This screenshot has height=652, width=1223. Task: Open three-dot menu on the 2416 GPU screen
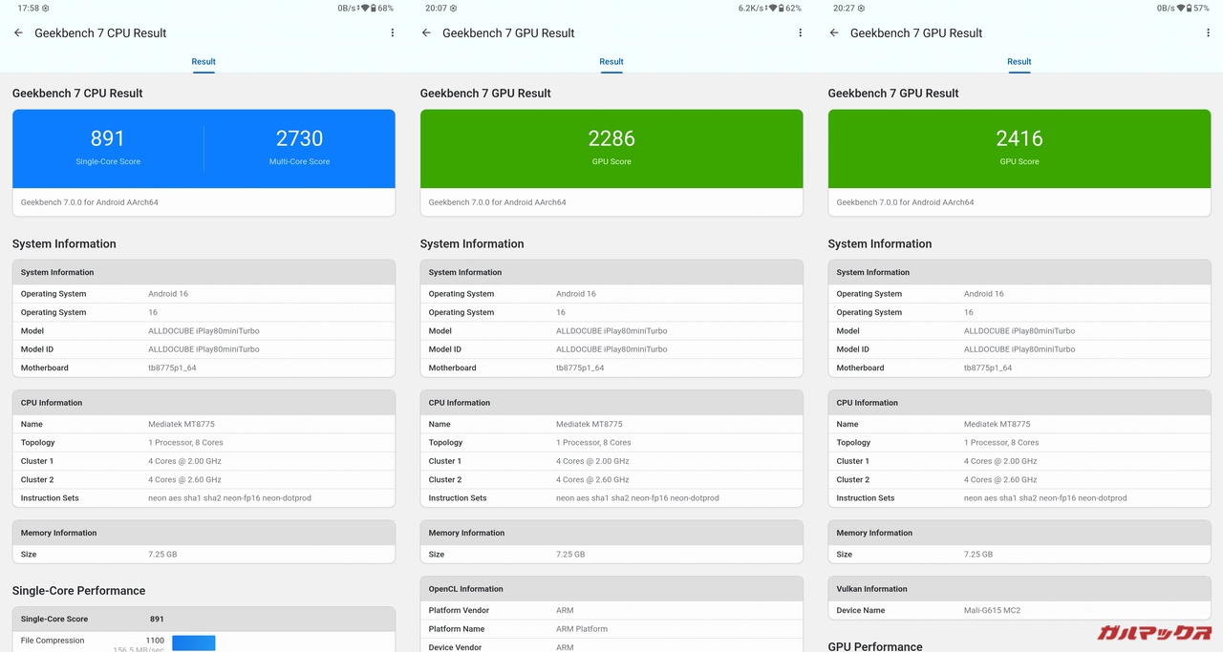click(x=1209, y=32)
